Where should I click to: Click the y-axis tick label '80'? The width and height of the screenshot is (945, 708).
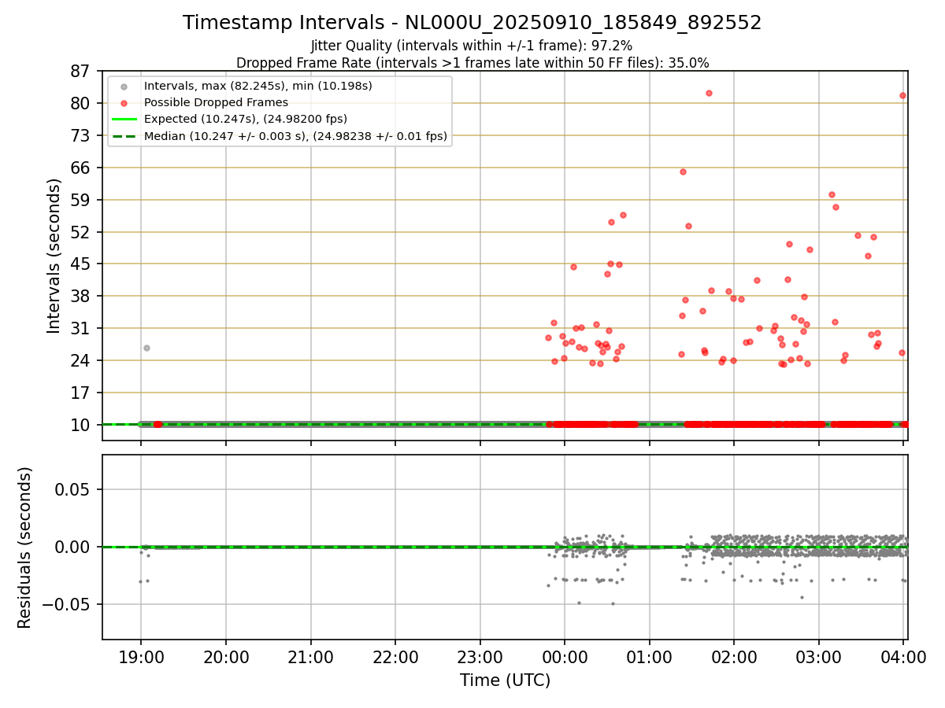(81, 103)
